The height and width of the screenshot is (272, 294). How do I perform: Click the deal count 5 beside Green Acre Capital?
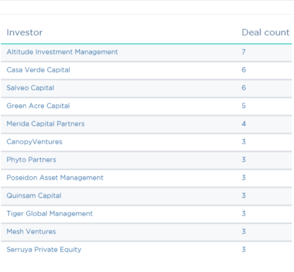click(243, 106)
